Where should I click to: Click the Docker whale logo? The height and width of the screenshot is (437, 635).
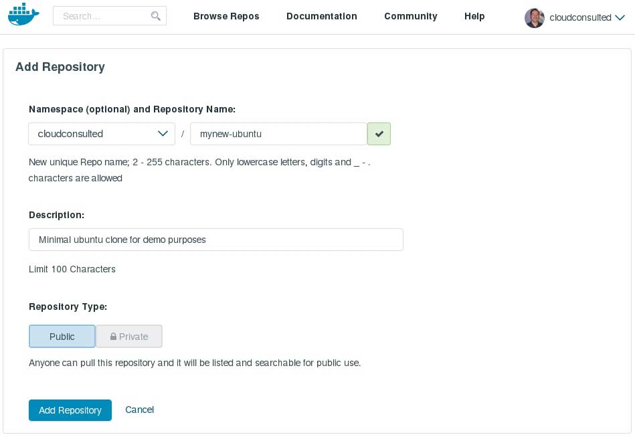23,15
